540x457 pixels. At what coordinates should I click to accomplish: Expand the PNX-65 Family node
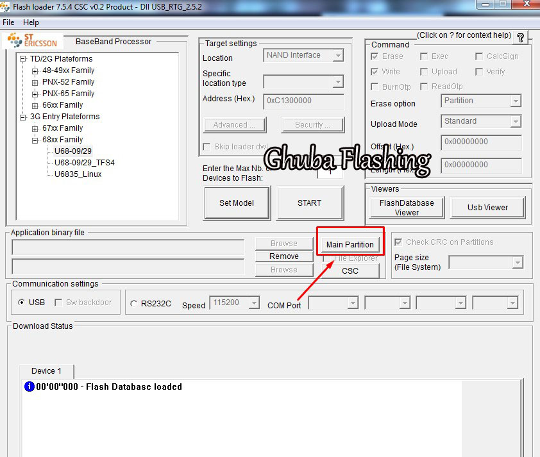[x=35, y=94]
